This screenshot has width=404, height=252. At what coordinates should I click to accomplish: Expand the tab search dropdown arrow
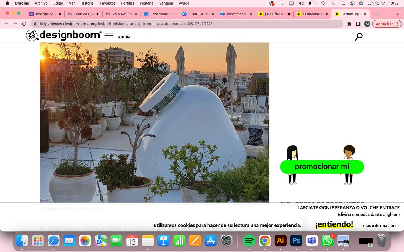(398, 14)
